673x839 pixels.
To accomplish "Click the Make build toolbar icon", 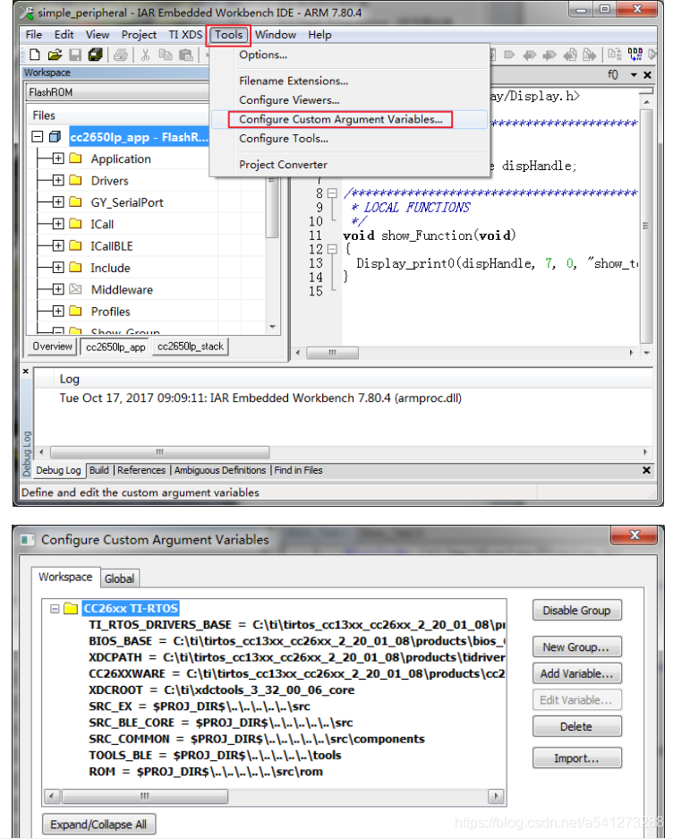I will 635,55.
